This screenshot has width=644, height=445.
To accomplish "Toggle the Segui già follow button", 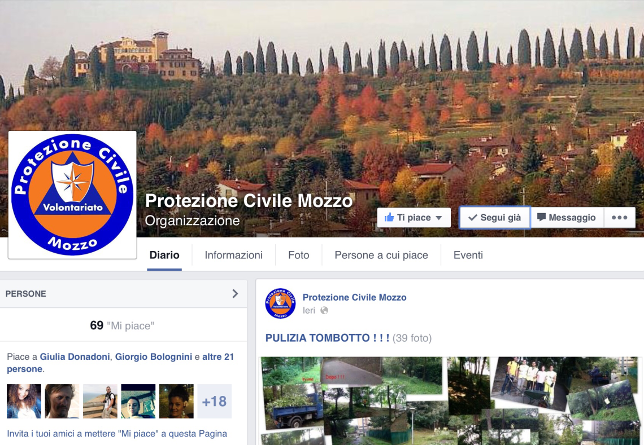I will 494,217.
